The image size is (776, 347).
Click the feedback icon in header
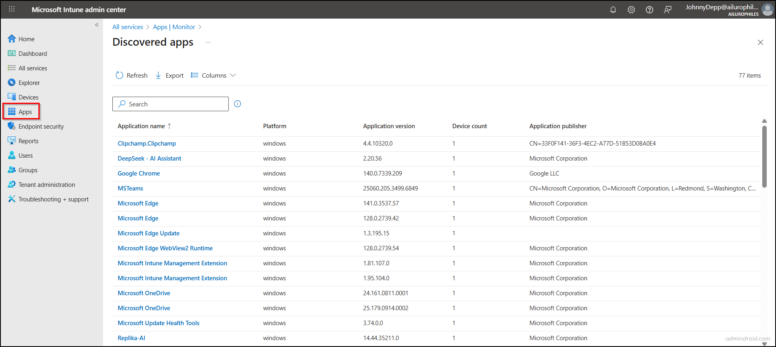coord(667,10)
